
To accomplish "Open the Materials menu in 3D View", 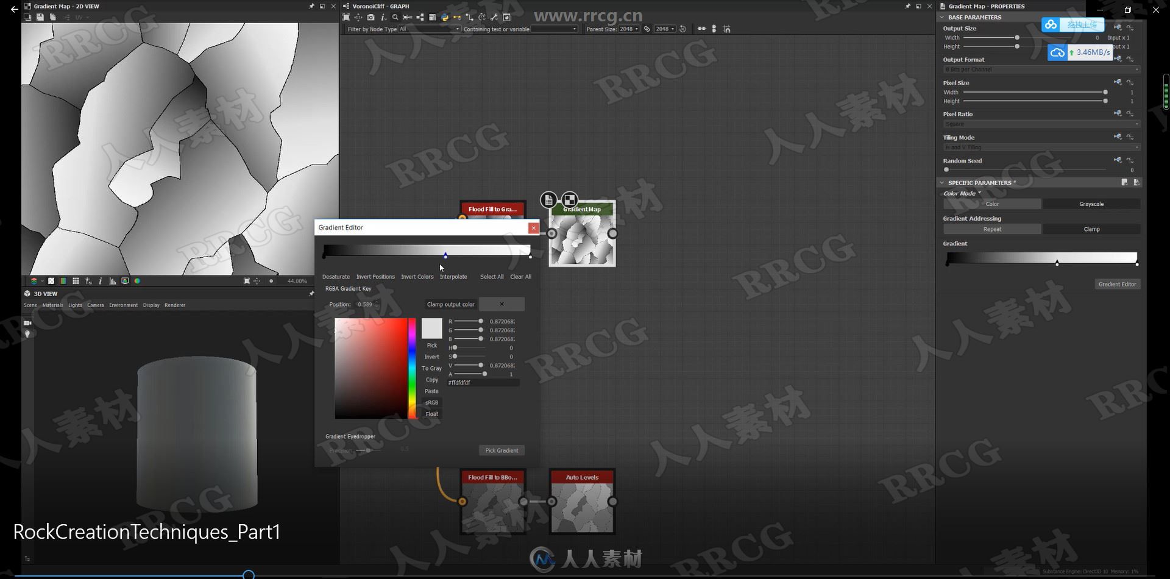I will (x=52, y=305).
